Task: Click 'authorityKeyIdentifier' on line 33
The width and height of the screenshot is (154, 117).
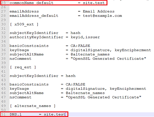Action: click(x=36, y=37)
